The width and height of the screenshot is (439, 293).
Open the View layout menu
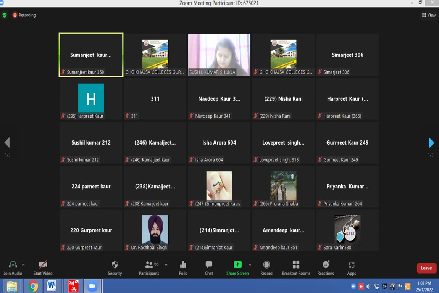(429, 15)
